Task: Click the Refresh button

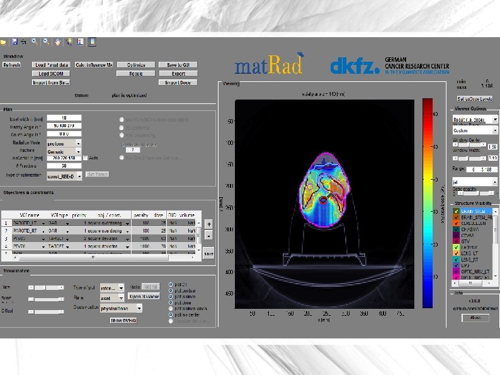Action: [x=12, y=65]
